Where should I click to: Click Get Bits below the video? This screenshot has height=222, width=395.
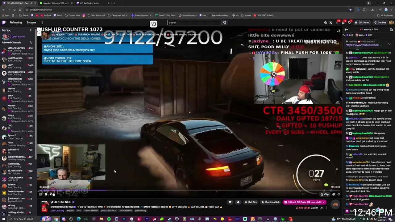pyautogui.click(x=250, y=202)
